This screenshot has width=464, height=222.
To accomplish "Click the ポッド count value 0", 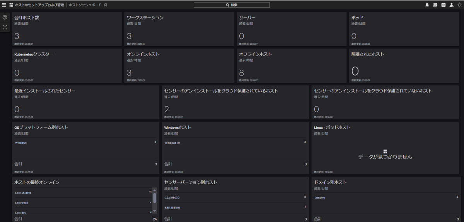I will (354, 36).
